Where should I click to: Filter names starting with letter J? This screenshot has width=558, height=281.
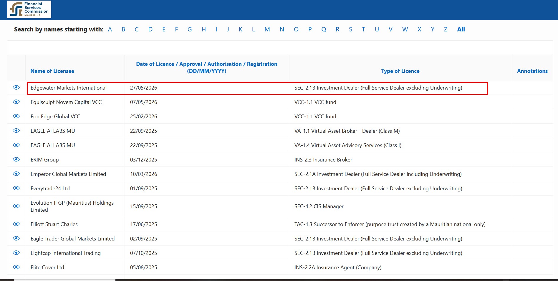pos(228,29)
